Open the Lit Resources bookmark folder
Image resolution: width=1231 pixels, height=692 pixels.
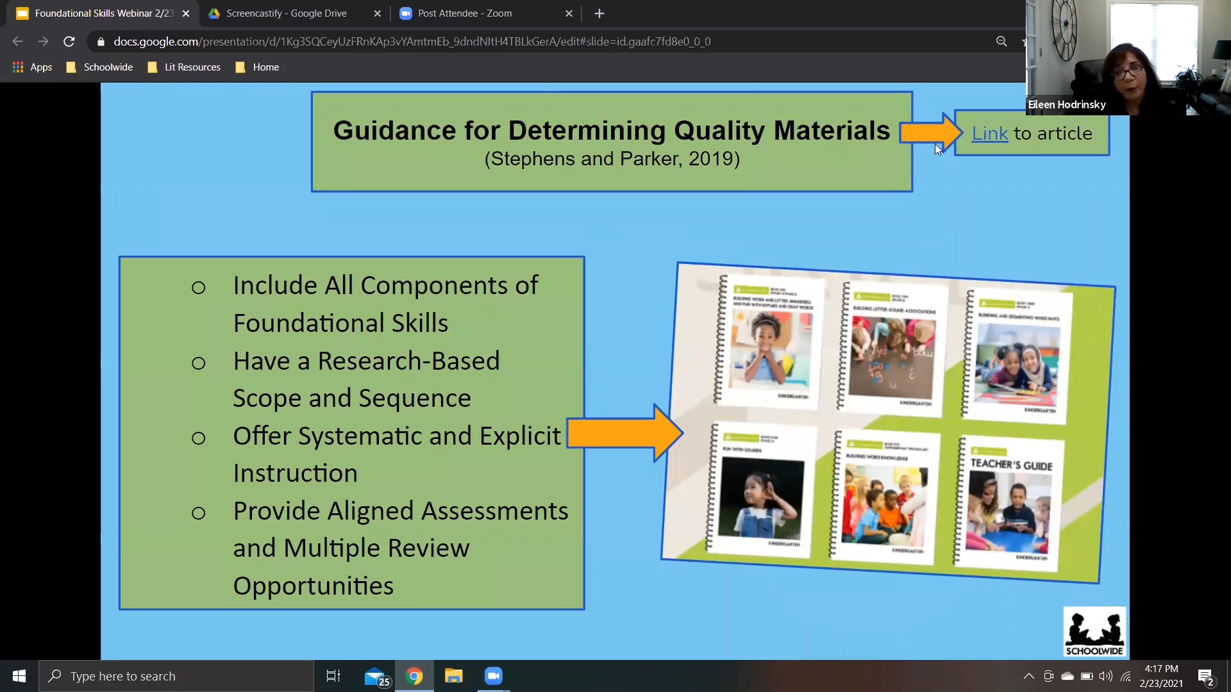184,67
